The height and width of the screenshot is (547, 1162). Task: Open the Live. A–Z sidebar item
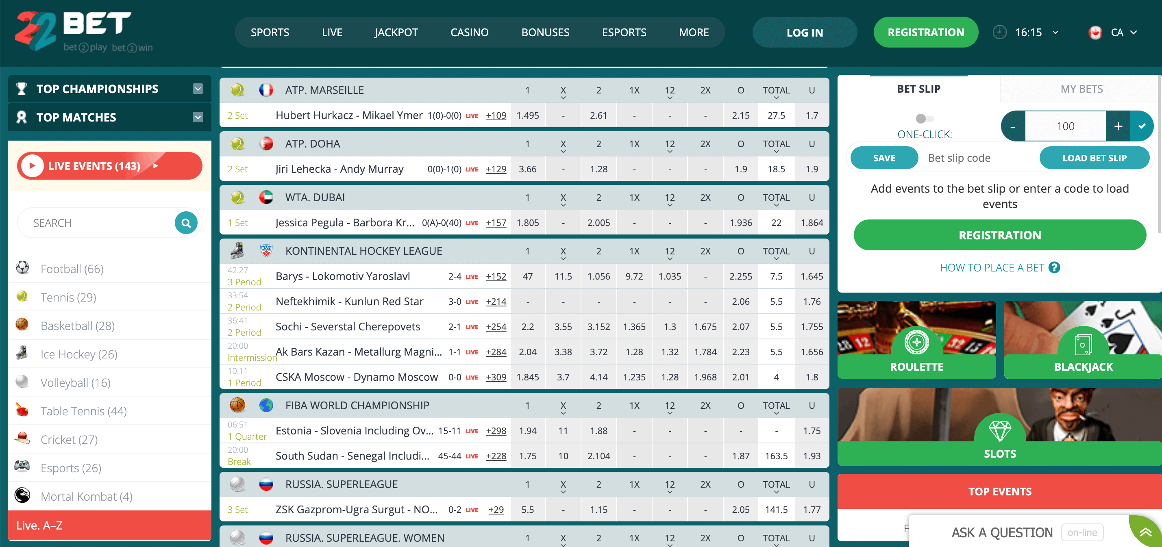click(110, 525)
